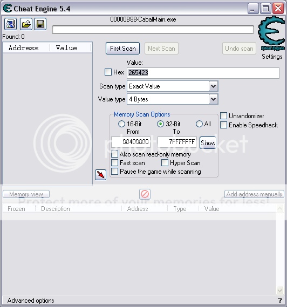The width and height of the screenshot is (287, 307).
Task: Open the process list computer icon
Action: (11, 24)
